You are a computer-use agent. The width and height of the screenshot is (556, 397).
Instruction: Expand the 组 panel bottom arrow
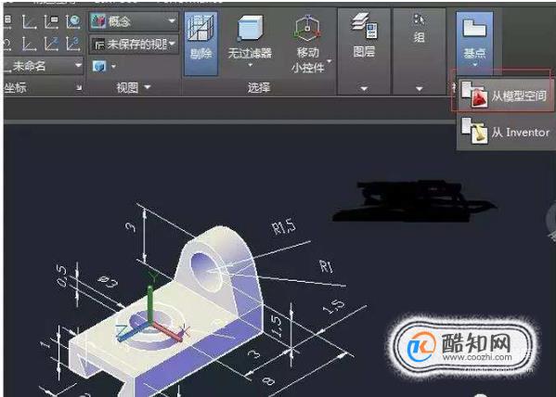pyautogui.click(x=420, y=88)
